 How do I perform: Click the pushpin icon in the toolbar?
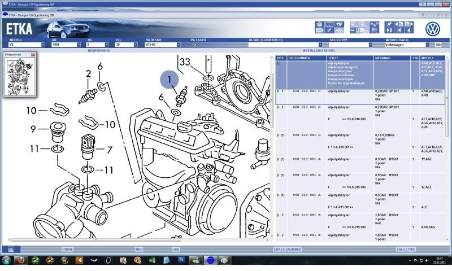[389, 24]
